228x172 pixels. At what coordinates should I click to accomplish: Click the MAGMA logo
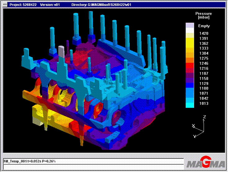(205, 162)
